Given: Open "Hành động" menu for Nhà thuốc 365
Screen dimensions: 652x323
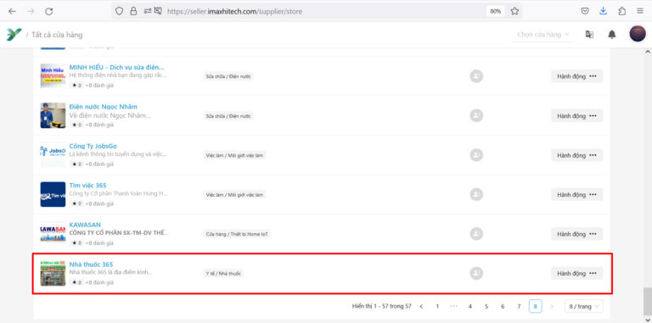Looking at the screenshot, I should (x=576, y=273).
